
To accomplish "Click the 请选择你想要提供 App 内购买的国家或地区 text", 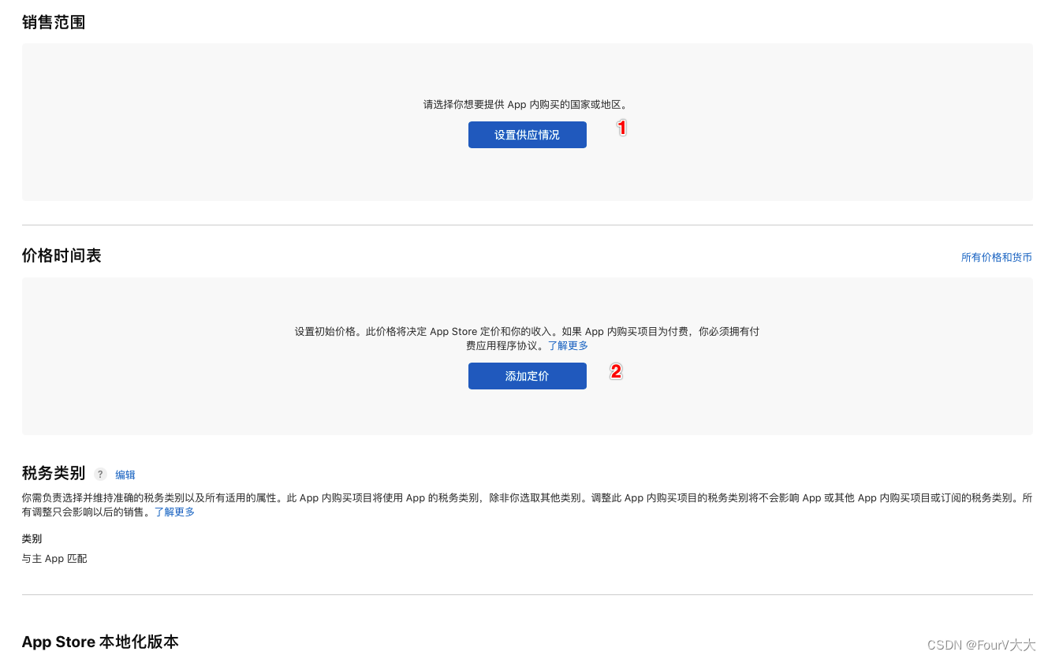I will [525, 104].
